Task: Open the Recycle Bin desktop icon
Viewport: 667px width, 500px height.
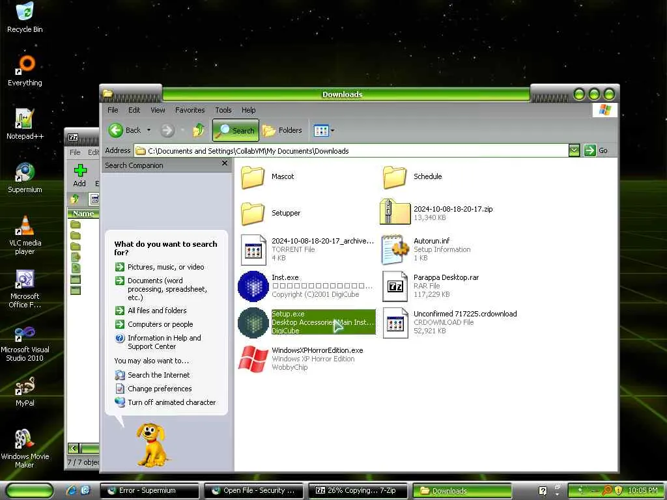Action: click(25, 17)
